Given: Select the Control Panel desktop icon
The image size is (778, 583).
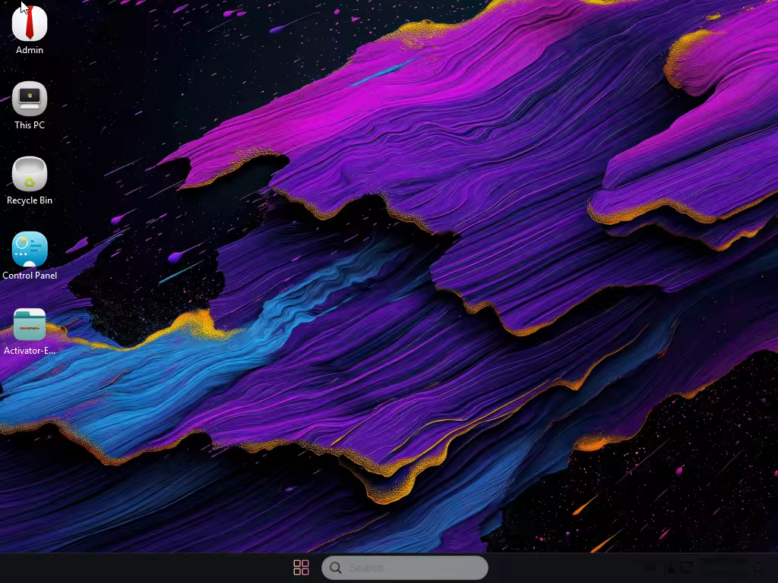Looking at the screenshot, I should [30, 249].
